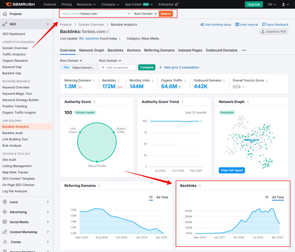Switch to the Referring Domains tab
295x252 pixels.
pyautogui.click(x=159, y=50)
